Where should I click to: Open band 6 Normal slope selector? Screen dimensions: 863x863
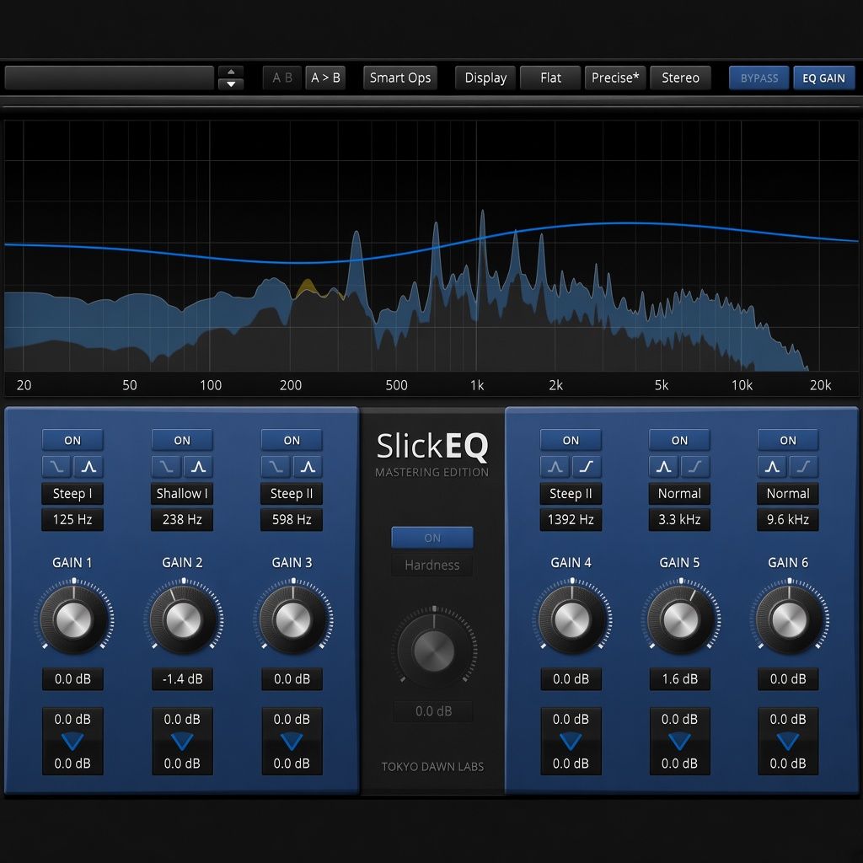tap(788, 494)
